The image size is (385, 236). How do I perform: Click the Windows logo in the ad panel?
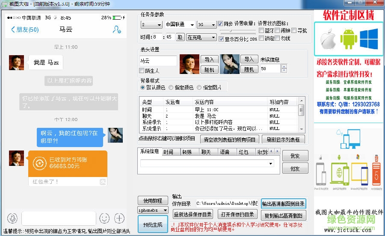pyautogui.click(x=369, y=39)
